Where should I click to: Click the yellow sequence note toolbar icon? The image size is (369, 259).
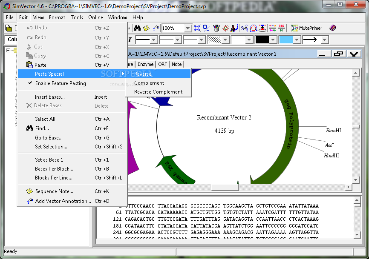point(147,28)
